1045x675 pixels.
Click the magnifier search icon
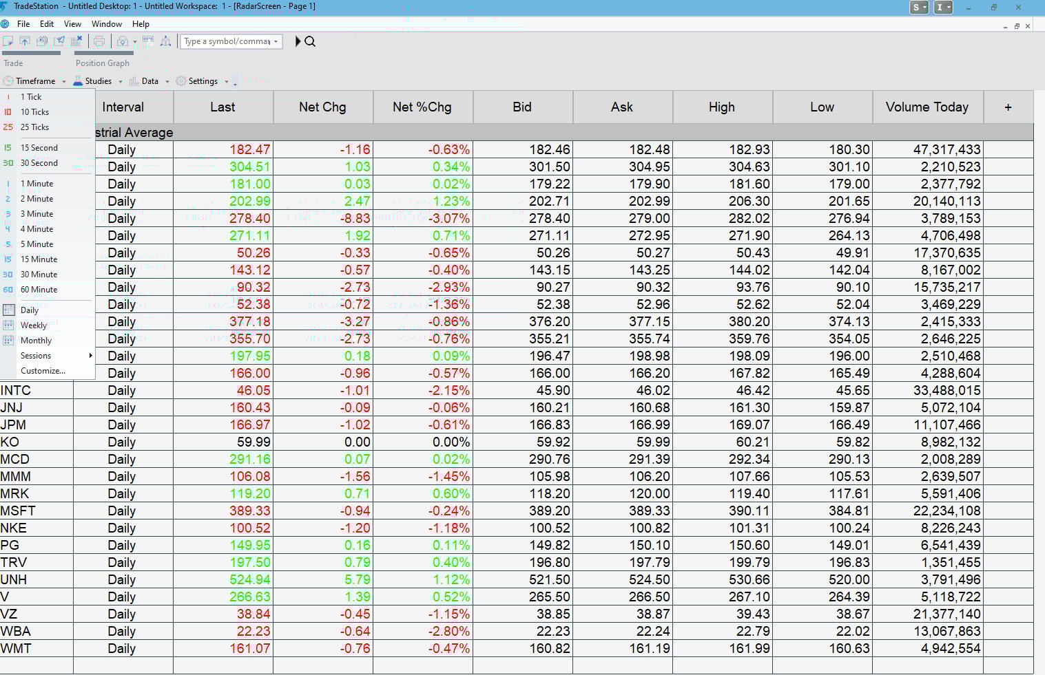tap(310, 41)
